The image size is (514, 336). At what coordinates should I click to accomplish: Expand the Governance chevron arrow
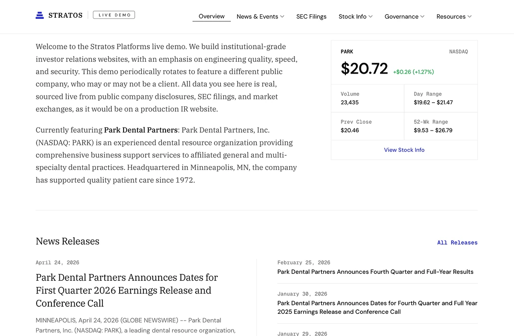tap(422, 16)
